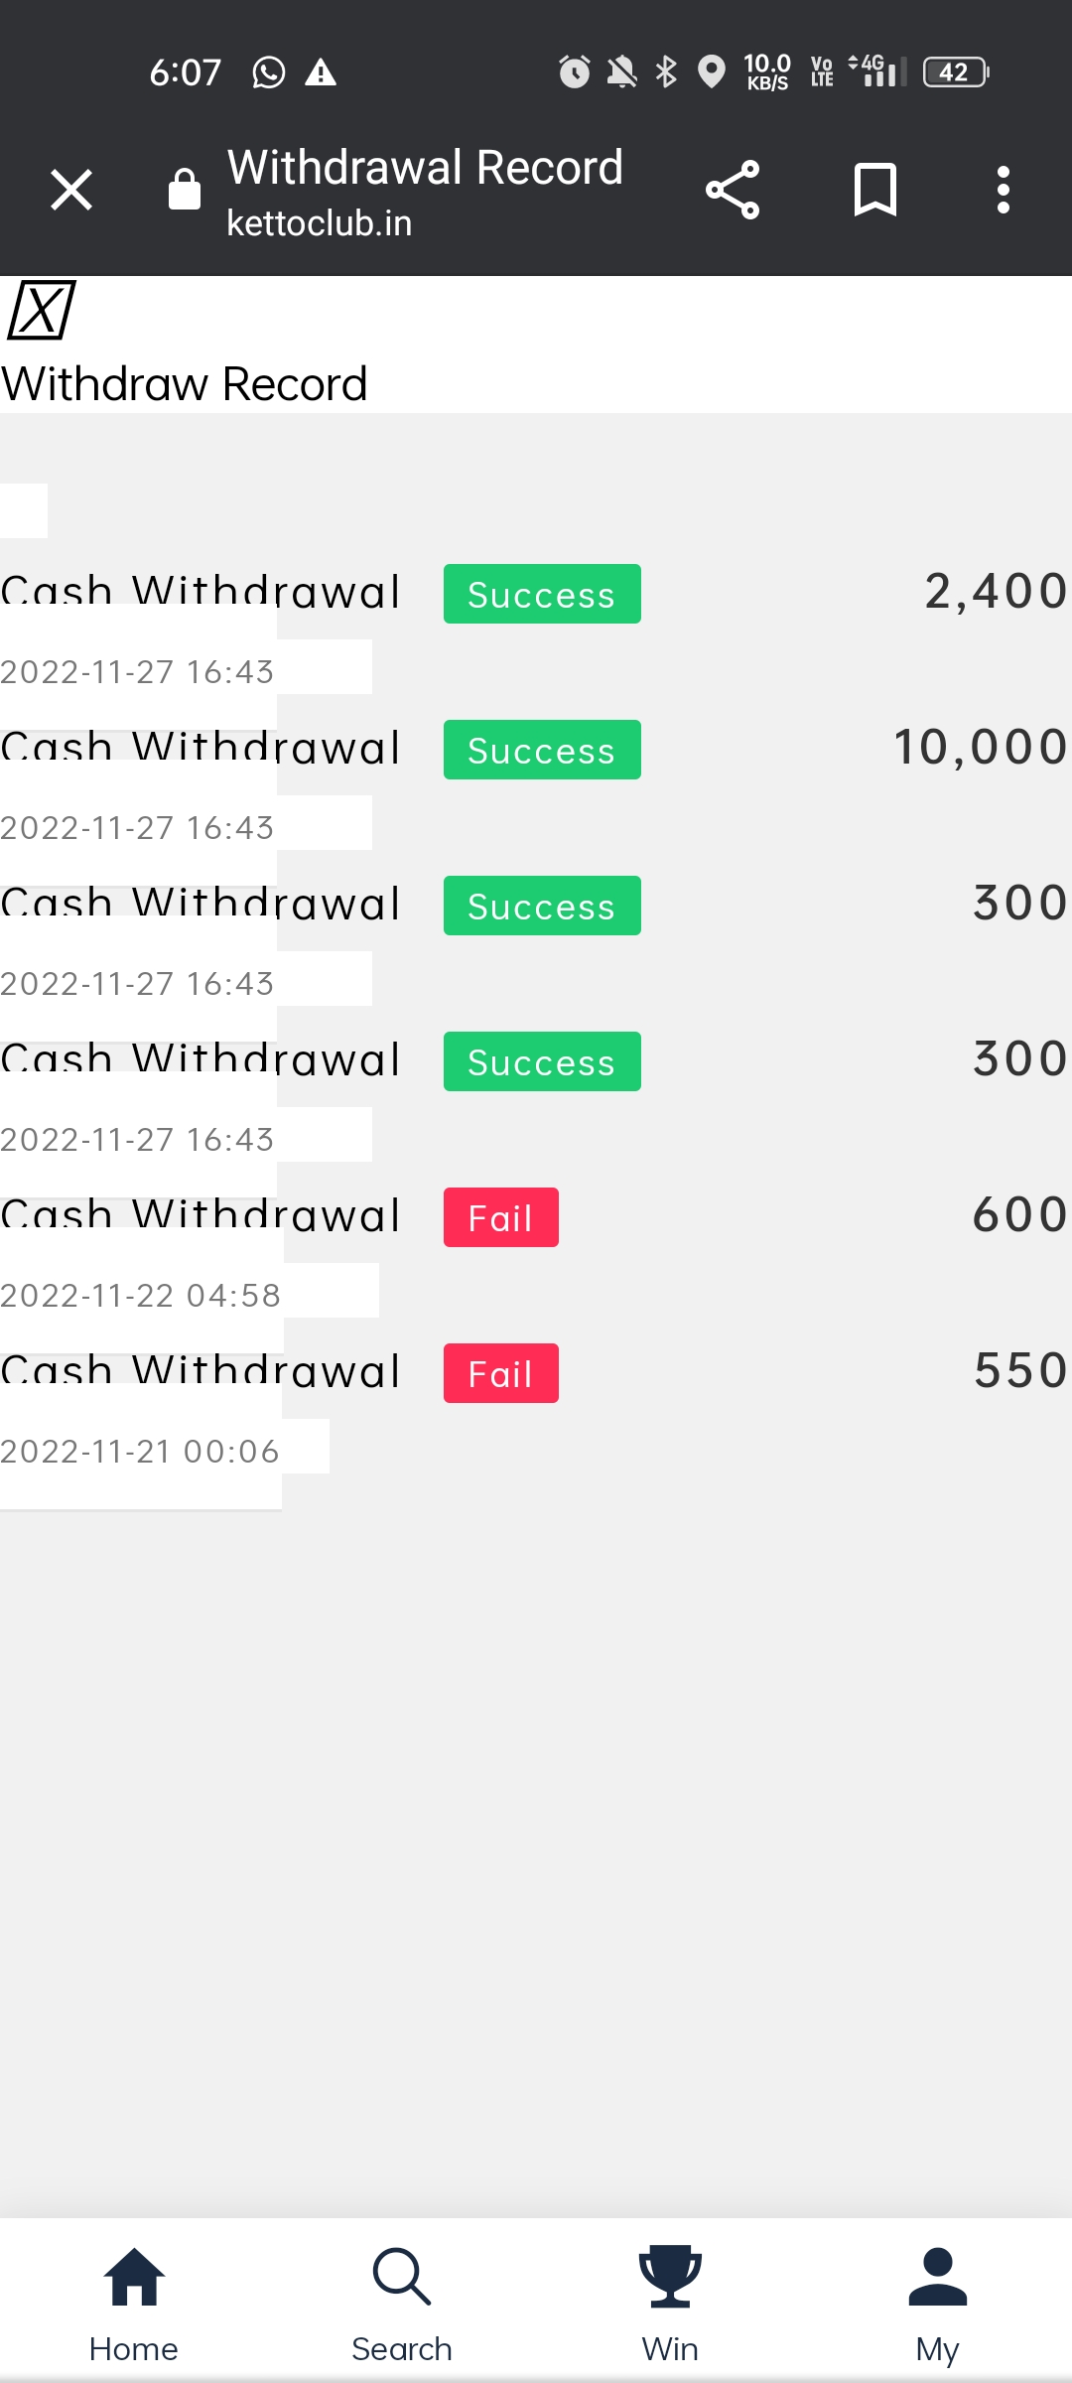
Task: Tap the Fail badge for 550 withdrawal
Action: [500, 1374]
